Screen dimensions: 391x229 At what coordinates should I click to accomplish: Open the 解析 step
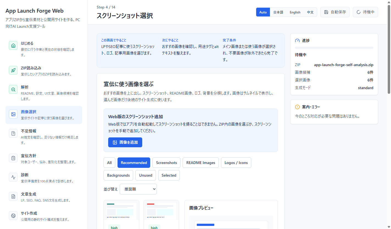44,93
